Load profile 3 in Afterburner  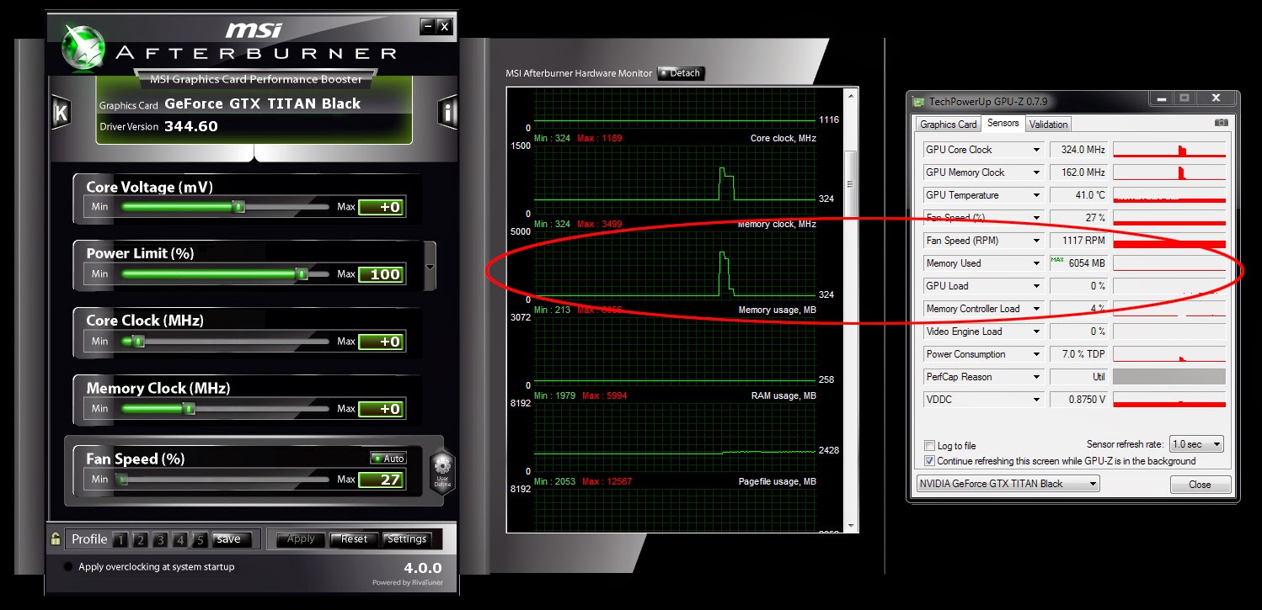coord(160,540)
